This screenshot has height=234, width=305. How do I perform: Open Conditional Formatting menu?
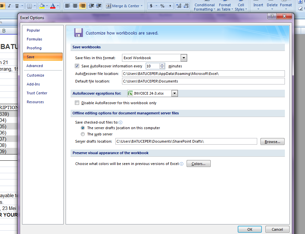(204, 7)
